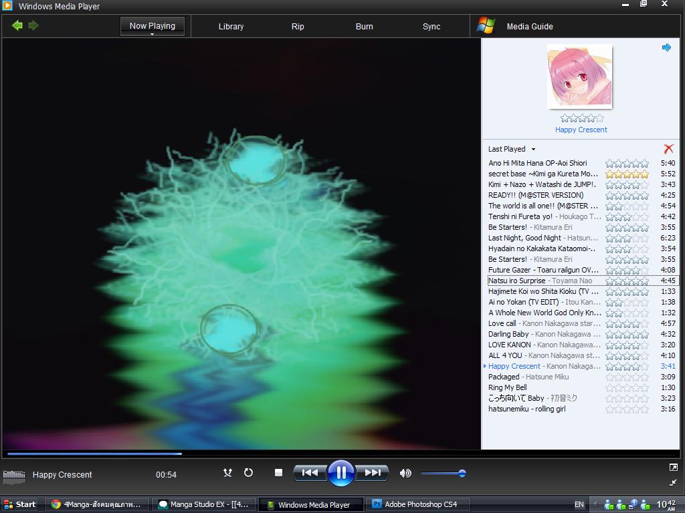
Task: Turn on shuffle playback
Action: 227,472
